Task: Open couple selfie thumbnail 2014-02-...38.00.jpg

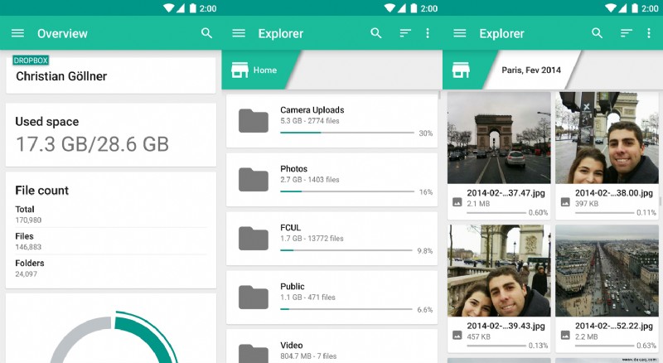Action: click(607, 138)
